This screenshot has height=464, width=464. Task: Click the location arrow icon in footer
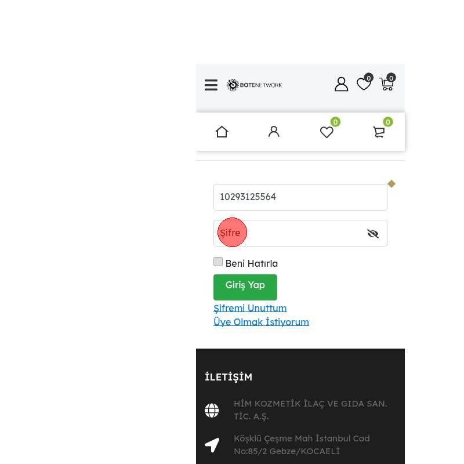coord(212,445)
